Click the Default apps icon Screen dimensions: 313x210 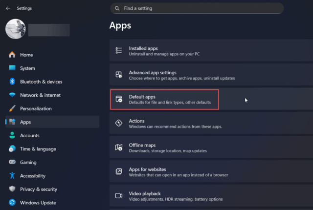tap(119, 99)
